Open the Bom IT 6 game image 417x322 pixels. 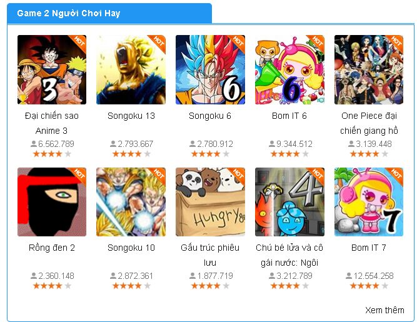coord(289,69)
